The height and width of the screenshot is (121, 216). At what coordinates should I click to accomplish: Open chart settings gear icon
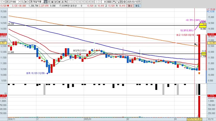click(124, 2)
